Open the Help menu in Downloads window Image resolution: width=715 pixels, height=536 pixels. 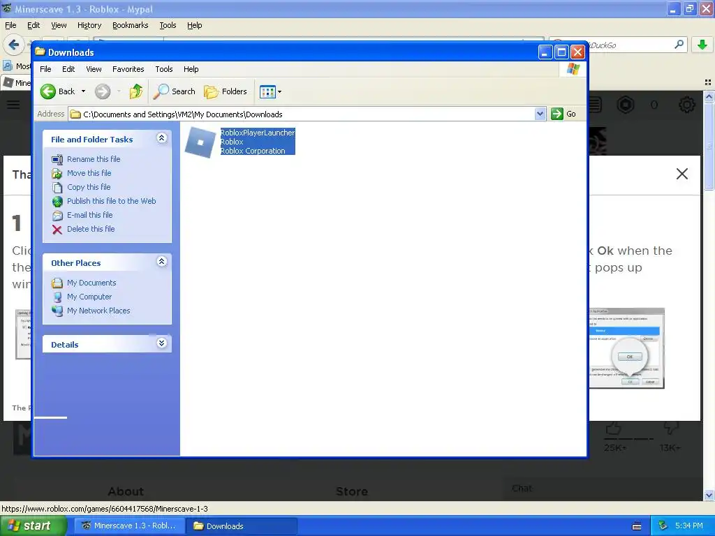point(191,69)
